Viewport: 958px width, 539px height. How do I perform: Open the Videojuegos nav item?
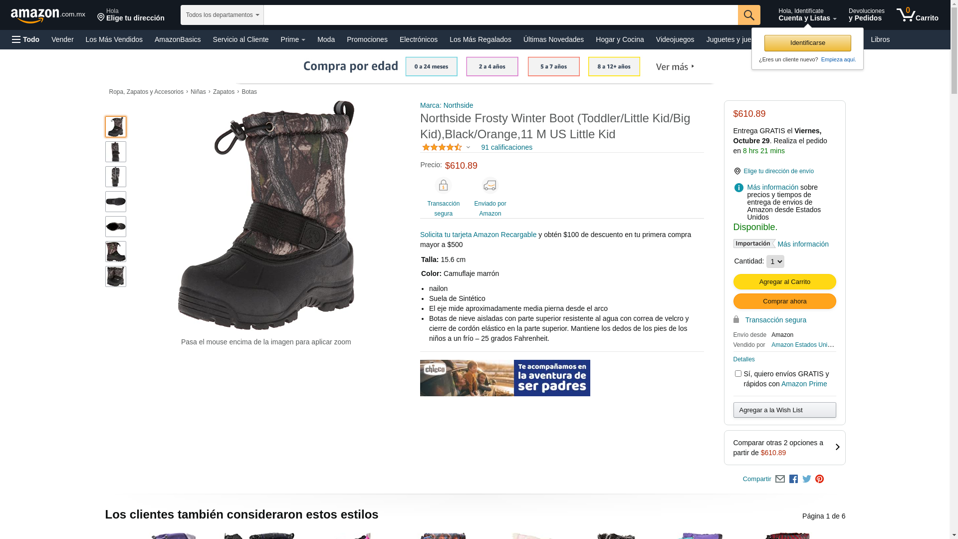[x=675, y=39]
